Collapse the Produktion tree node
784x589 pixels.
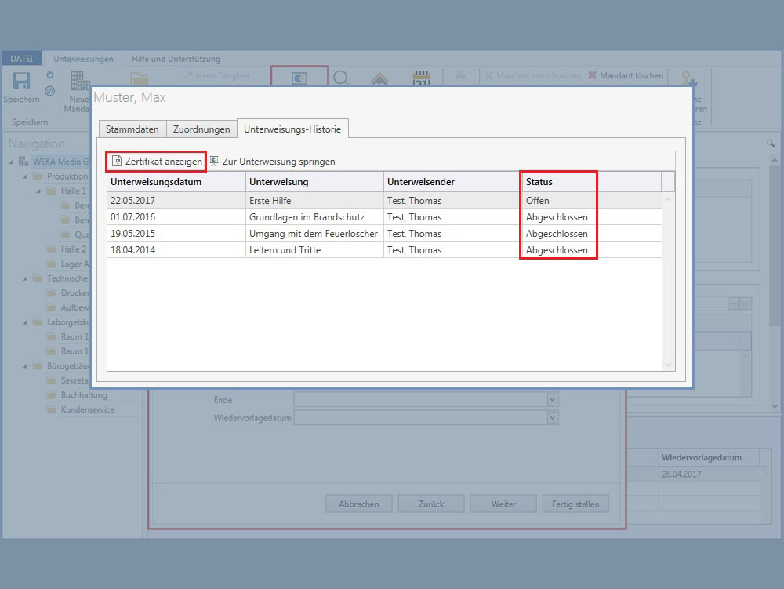(x=26, y=176)
